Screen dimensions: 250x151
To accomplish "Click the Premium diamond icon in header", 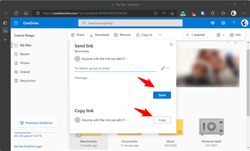I will (x=213, y=23).
